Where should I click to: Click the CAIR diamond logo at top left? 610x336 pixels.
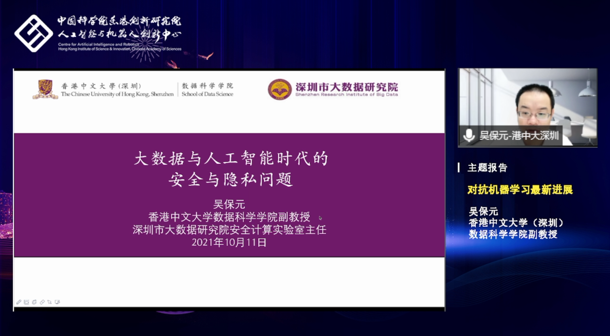(x=33, y=33)
